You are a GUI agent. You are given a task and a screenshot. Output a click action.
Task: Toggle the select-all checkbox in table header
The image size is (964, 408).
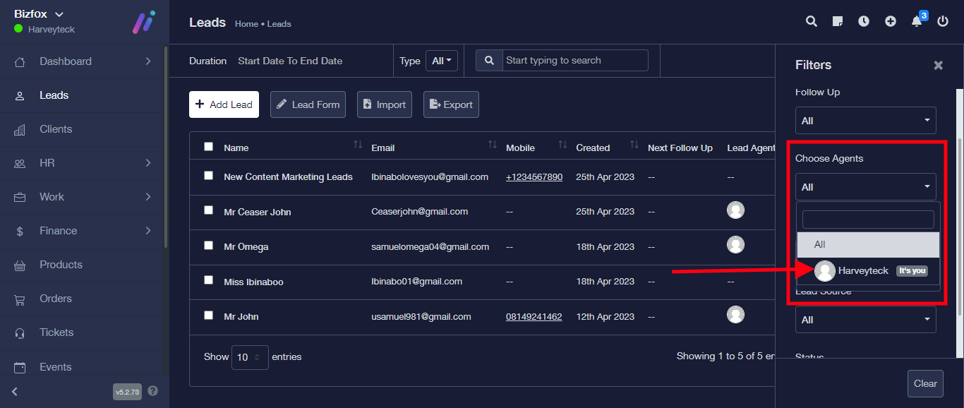208,147
